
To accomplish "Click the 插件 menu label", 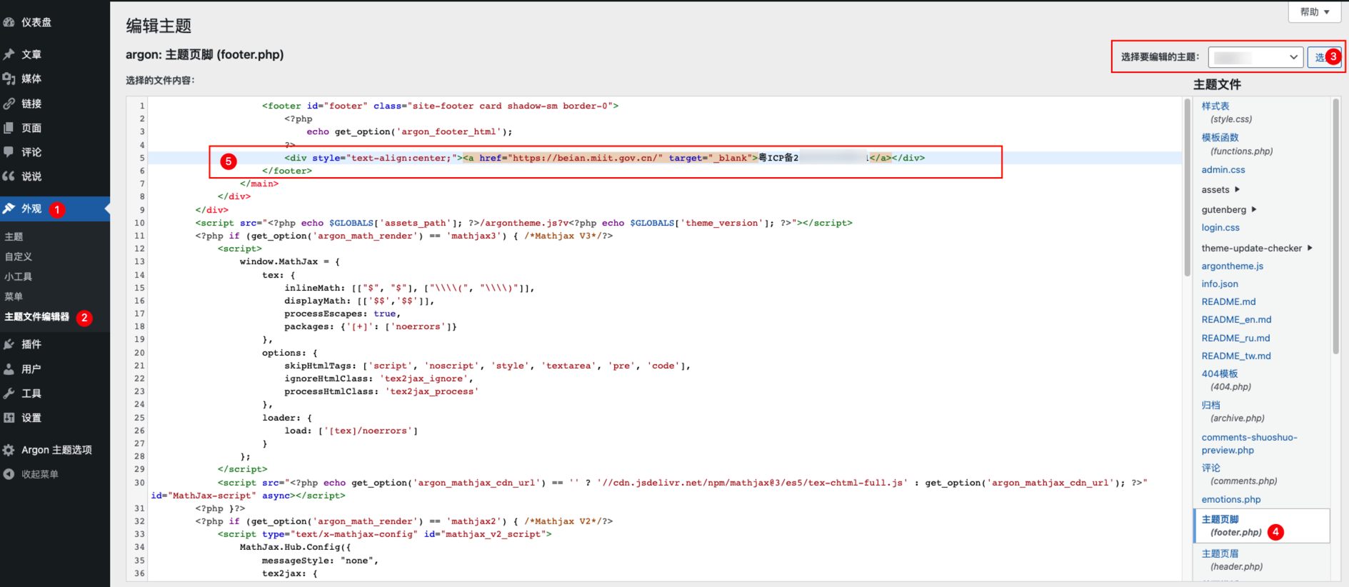I will 31,344.
